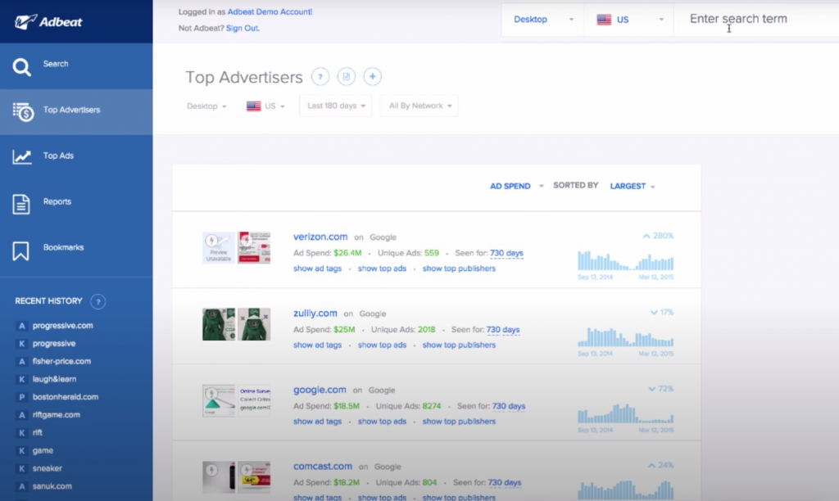Open comcast.com advertiser link

pyautogui.click(x=323, y=466)
